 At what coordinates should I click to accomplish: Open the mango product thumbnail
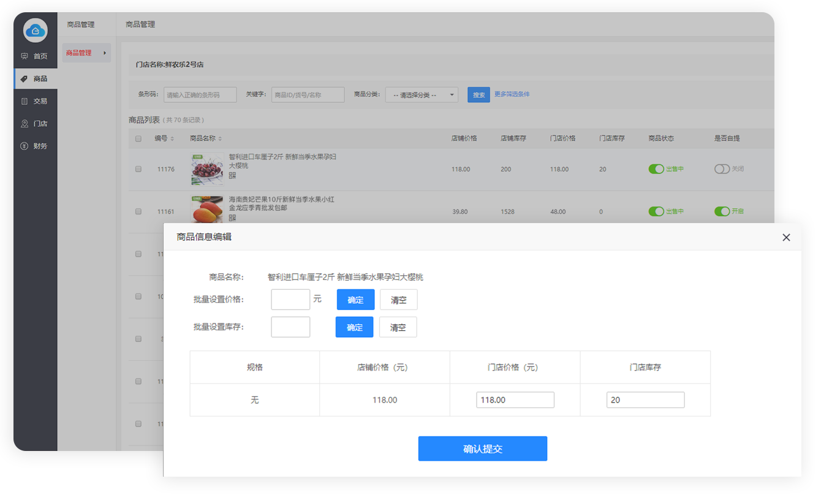click(x=207, y=210)
